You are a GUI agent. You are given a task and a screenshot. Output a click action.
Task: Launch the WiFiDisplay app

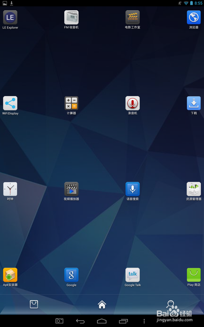tap(10, 103)
